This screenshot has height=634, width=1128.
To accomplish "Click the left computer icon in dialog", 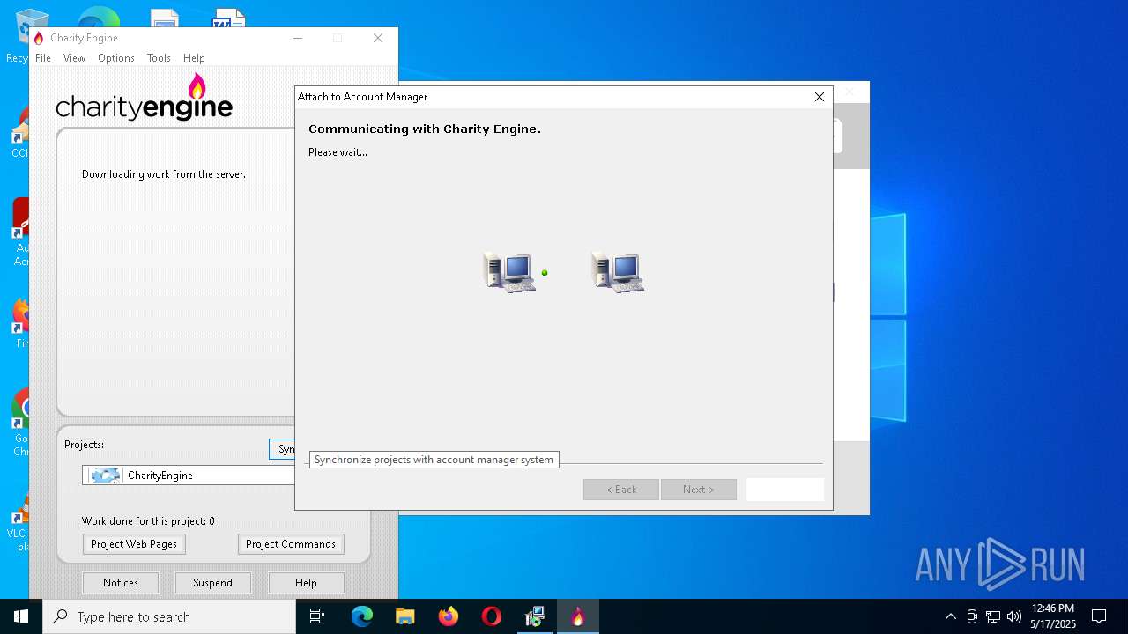I will coord(509,271).
